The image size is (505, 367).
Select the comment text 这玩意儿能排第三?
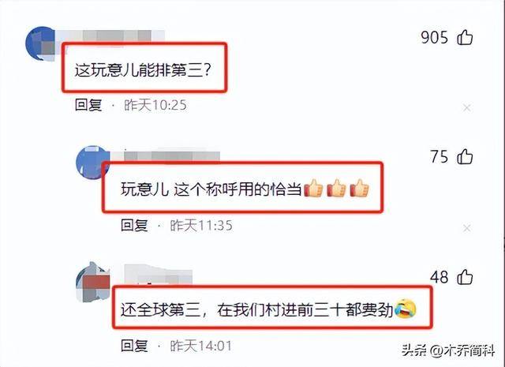point(143,70)
